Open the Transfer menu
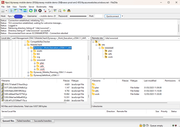Viewport: 180px width, 127px height. tap(23, 7)
